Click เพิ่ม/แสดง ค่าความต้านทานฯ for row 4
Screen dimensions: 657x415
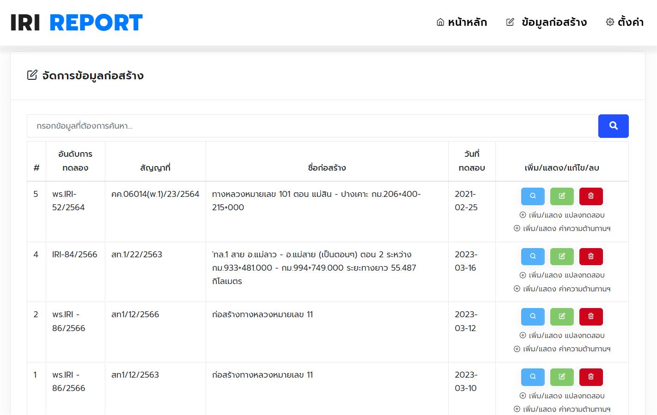[562, 289]
